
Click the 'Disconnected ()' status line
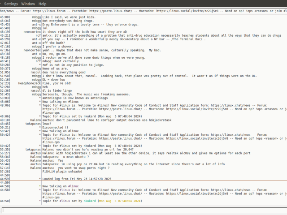[x=58, y=128]
